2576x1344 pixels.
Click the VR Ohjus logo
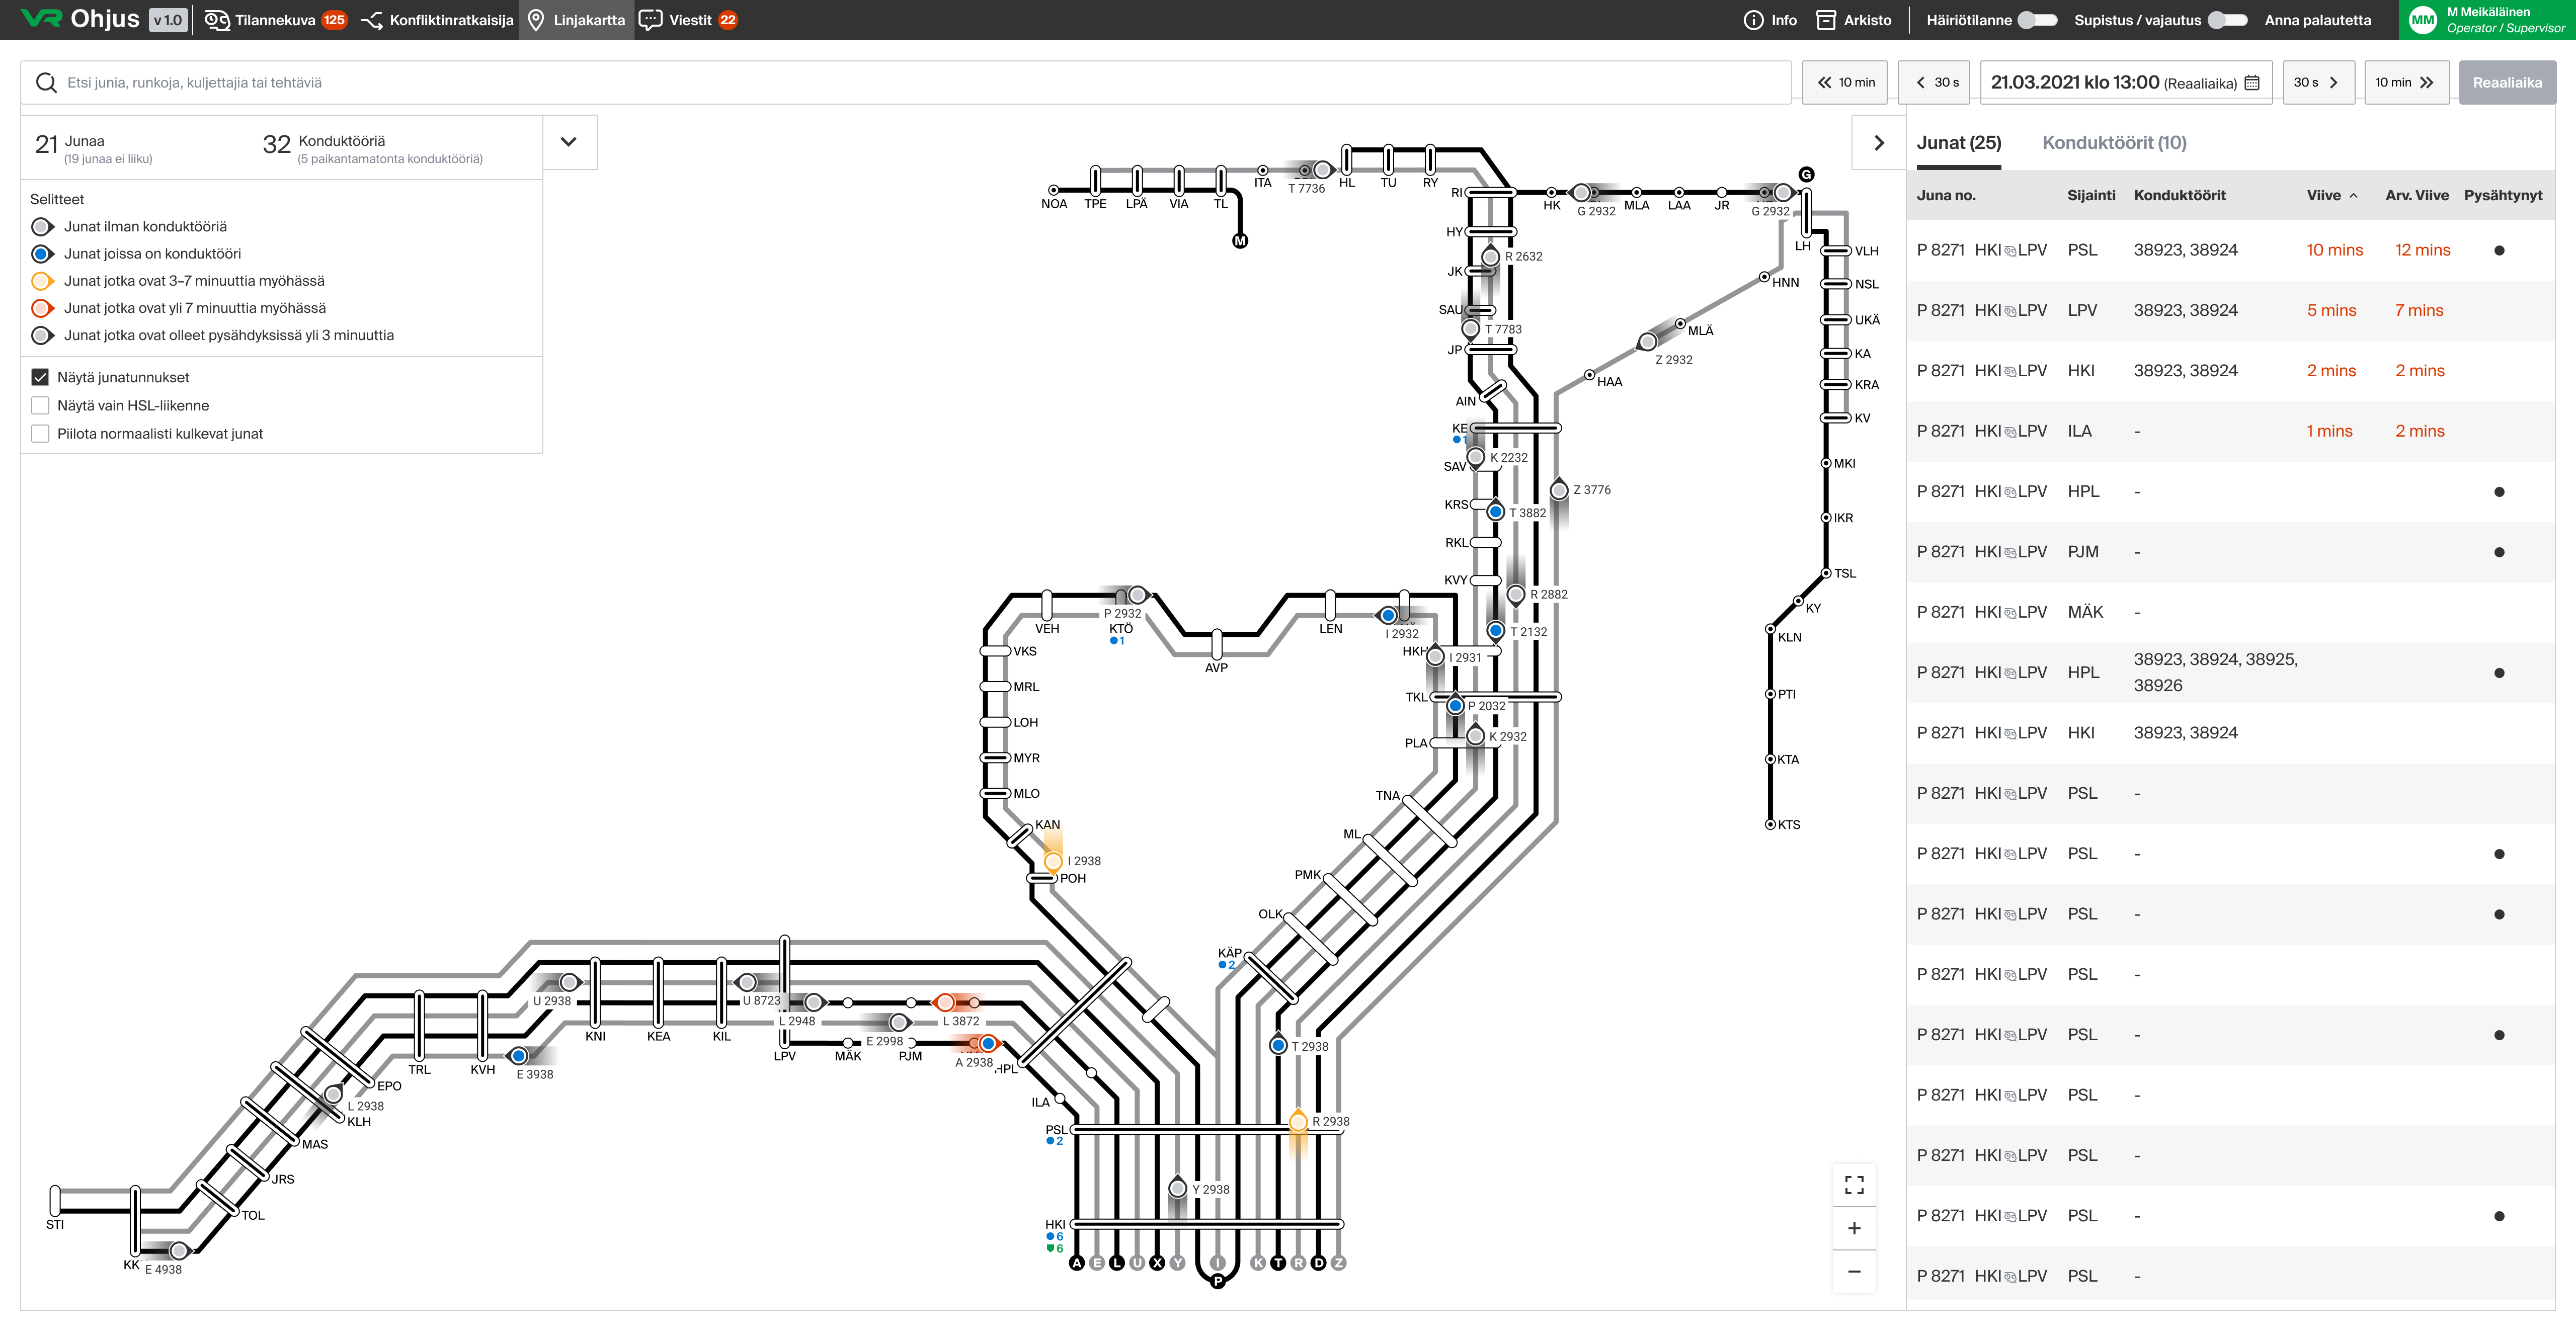(80, 19)
